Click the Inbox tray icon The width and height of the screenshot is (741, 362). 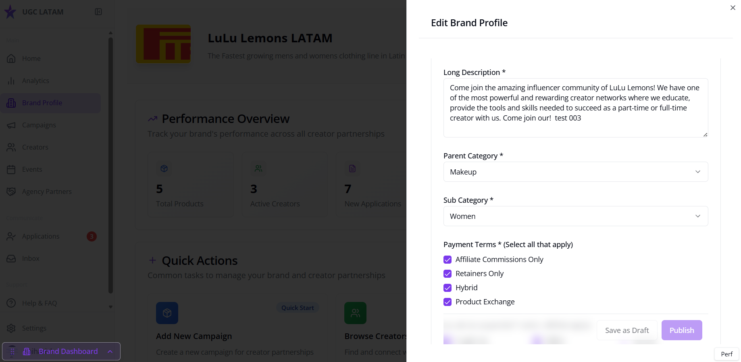tap(11, 258)
